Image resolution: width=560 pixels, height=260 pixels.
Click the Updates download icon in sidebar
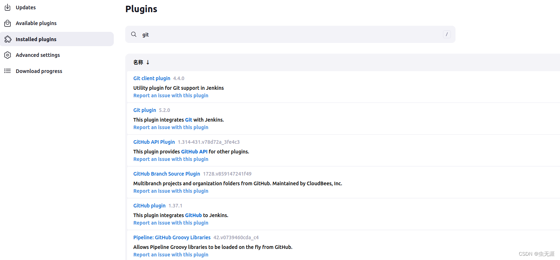[8, 7]
